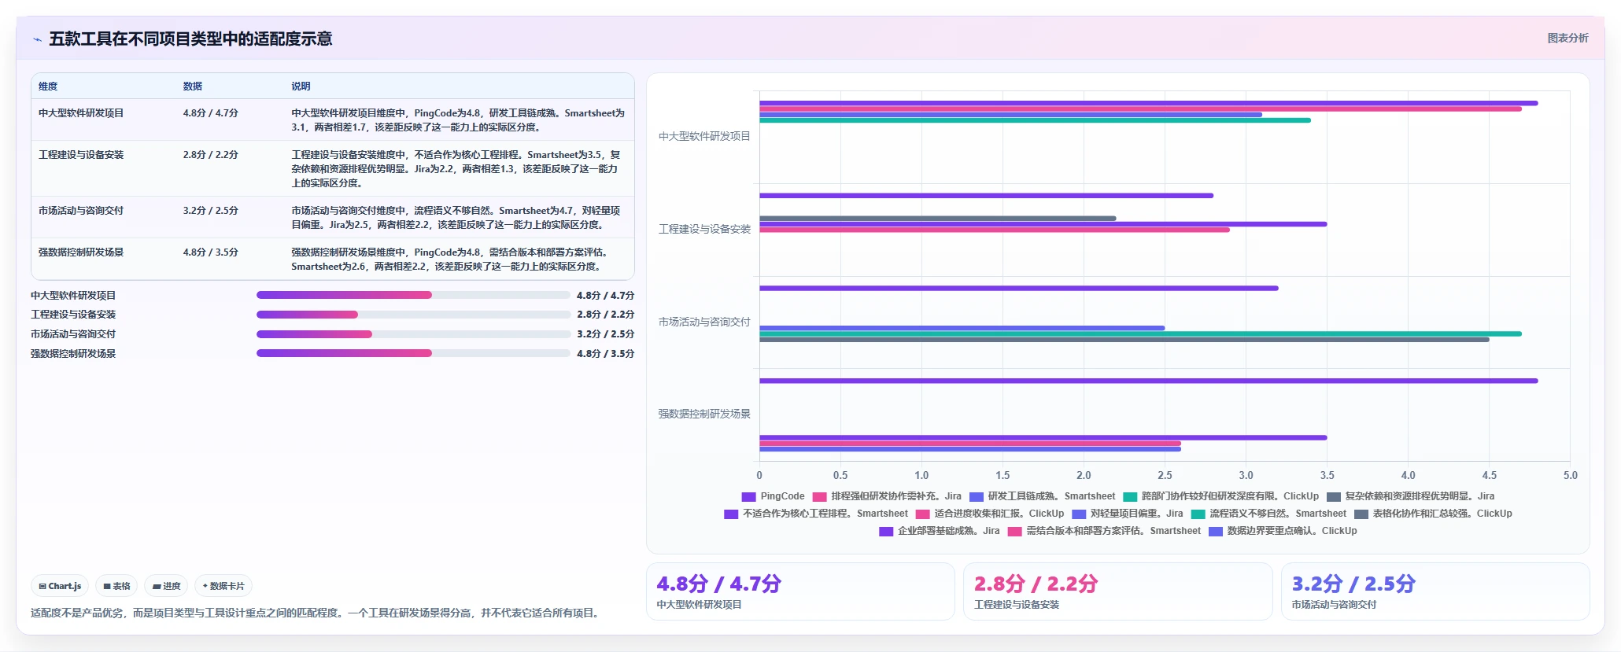Click chart y-axis label 强数据控制研发场景
Screen dimensions: 1621x652
coord(704,414)
